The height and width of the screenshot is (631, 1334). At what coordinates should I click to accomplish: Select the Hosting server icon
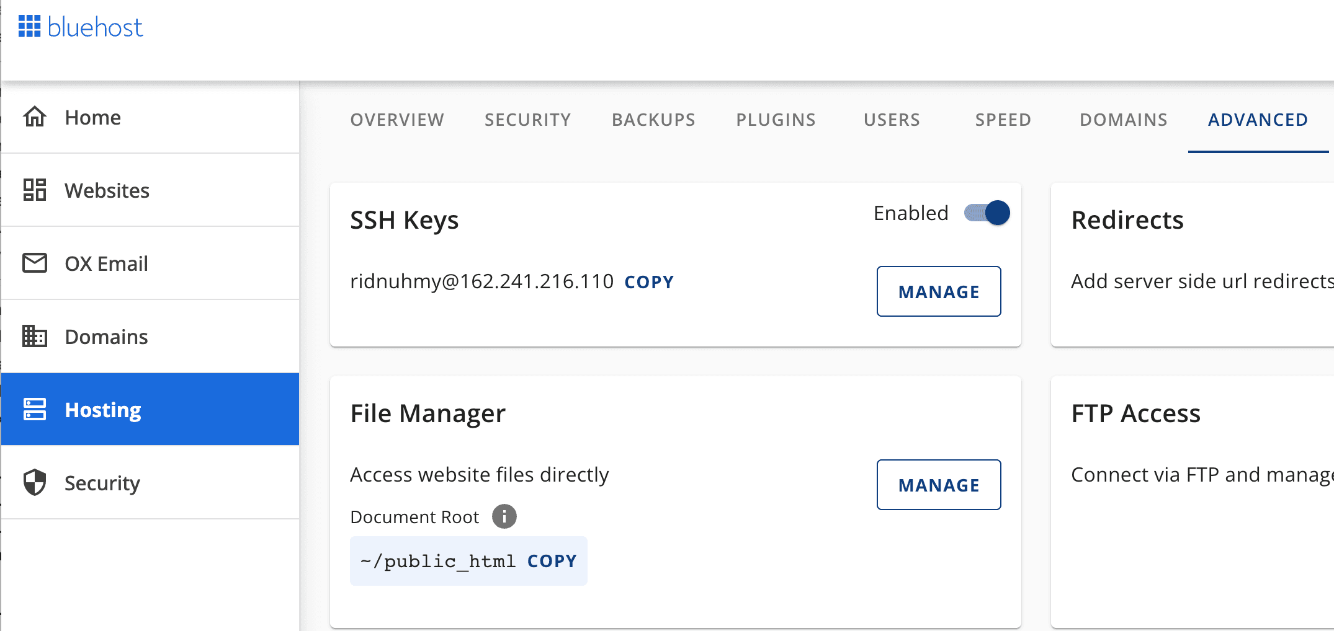35,409
